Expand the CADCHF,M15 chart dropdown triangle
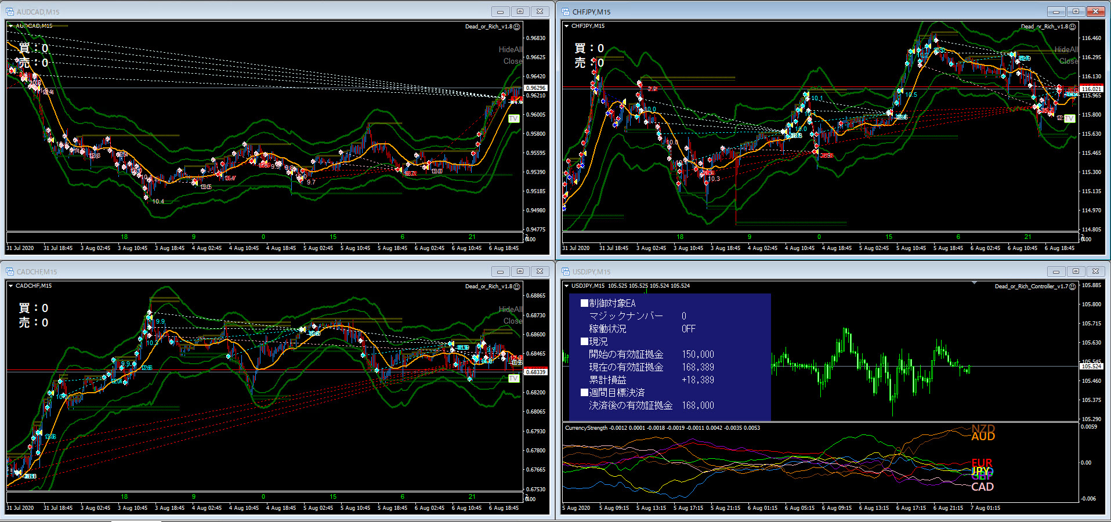Image resolution: width=1111 pixels, height=522 pixels. click(x=10, y=286)
